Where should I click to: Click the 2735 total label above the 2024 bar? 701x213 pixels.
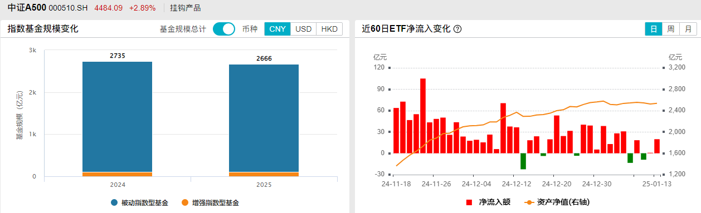tap(118, 56)
